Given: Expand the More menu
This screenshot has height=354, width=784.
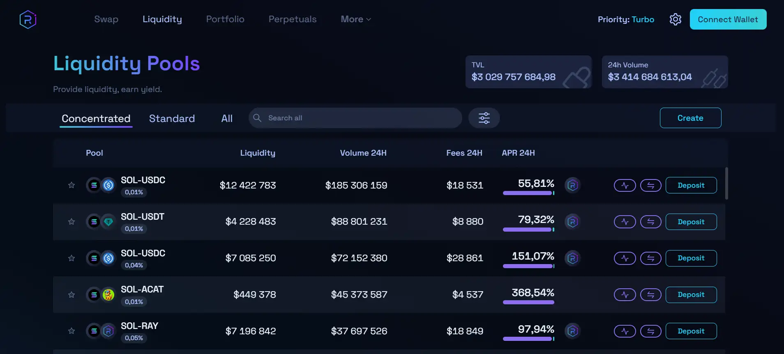Looking at the screenshot, I should click(355, 19).
